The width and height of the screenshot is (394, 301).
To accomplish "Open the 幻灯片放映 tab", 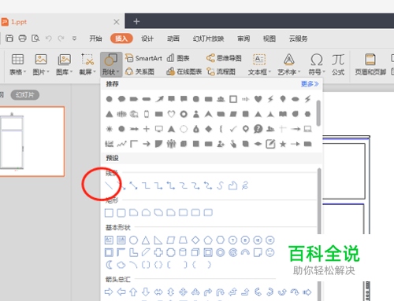I will 208,39.
